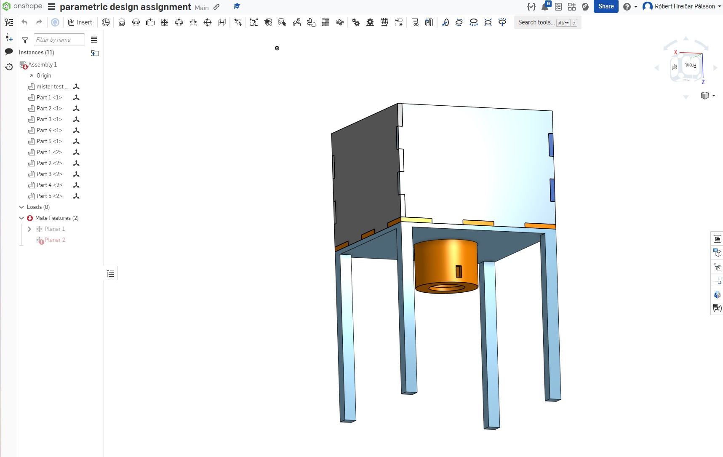Expand the Planar 1 mate
Viewport: 723px width, 457px height.
pos(29,229)
